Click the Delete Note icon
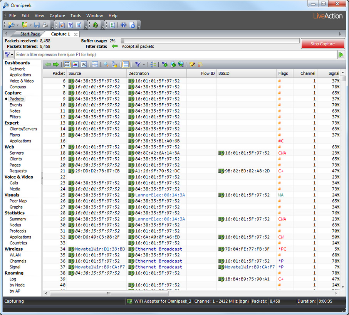349x315 pixels. [200, 65]
